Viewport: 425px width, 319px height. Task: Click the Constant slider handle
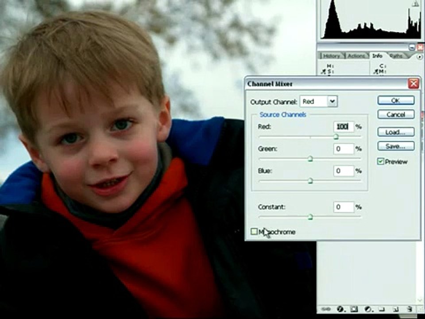pos(310,217)
